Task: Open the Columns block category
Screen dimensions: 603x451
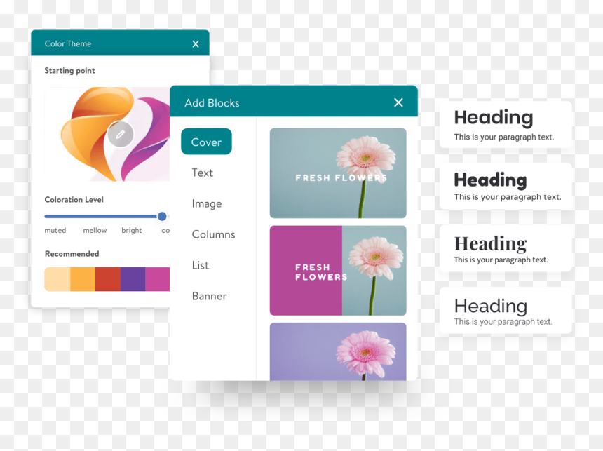Action: coord(213,234)
